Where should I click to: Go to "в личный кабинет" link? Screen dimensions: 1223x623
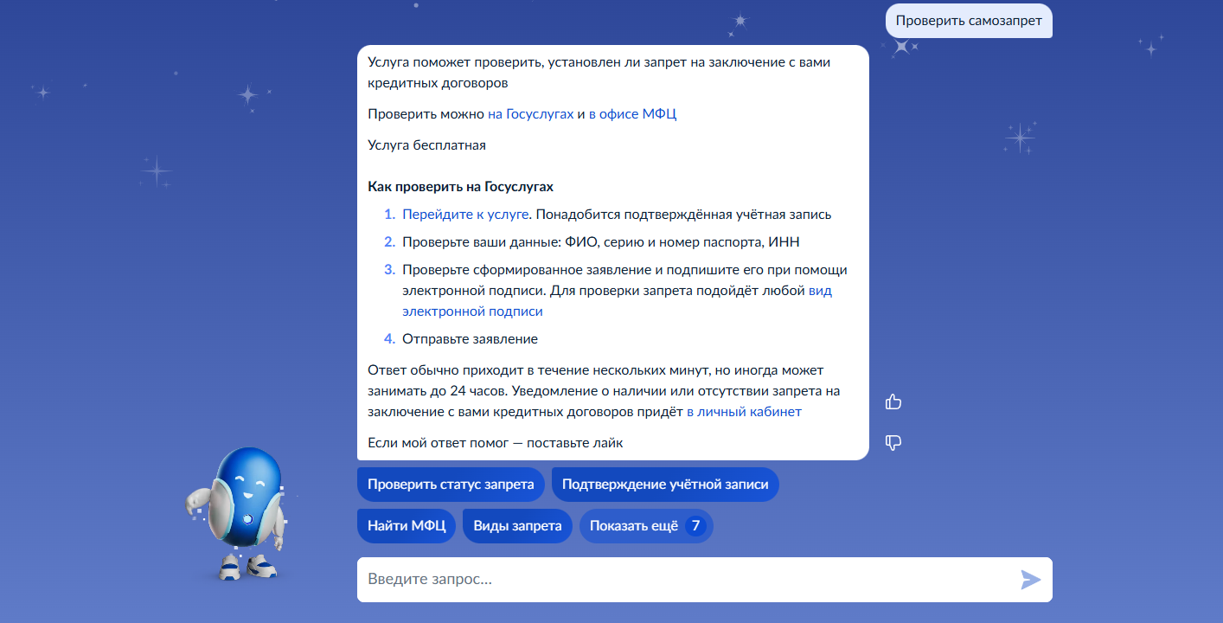pos(744,412)
